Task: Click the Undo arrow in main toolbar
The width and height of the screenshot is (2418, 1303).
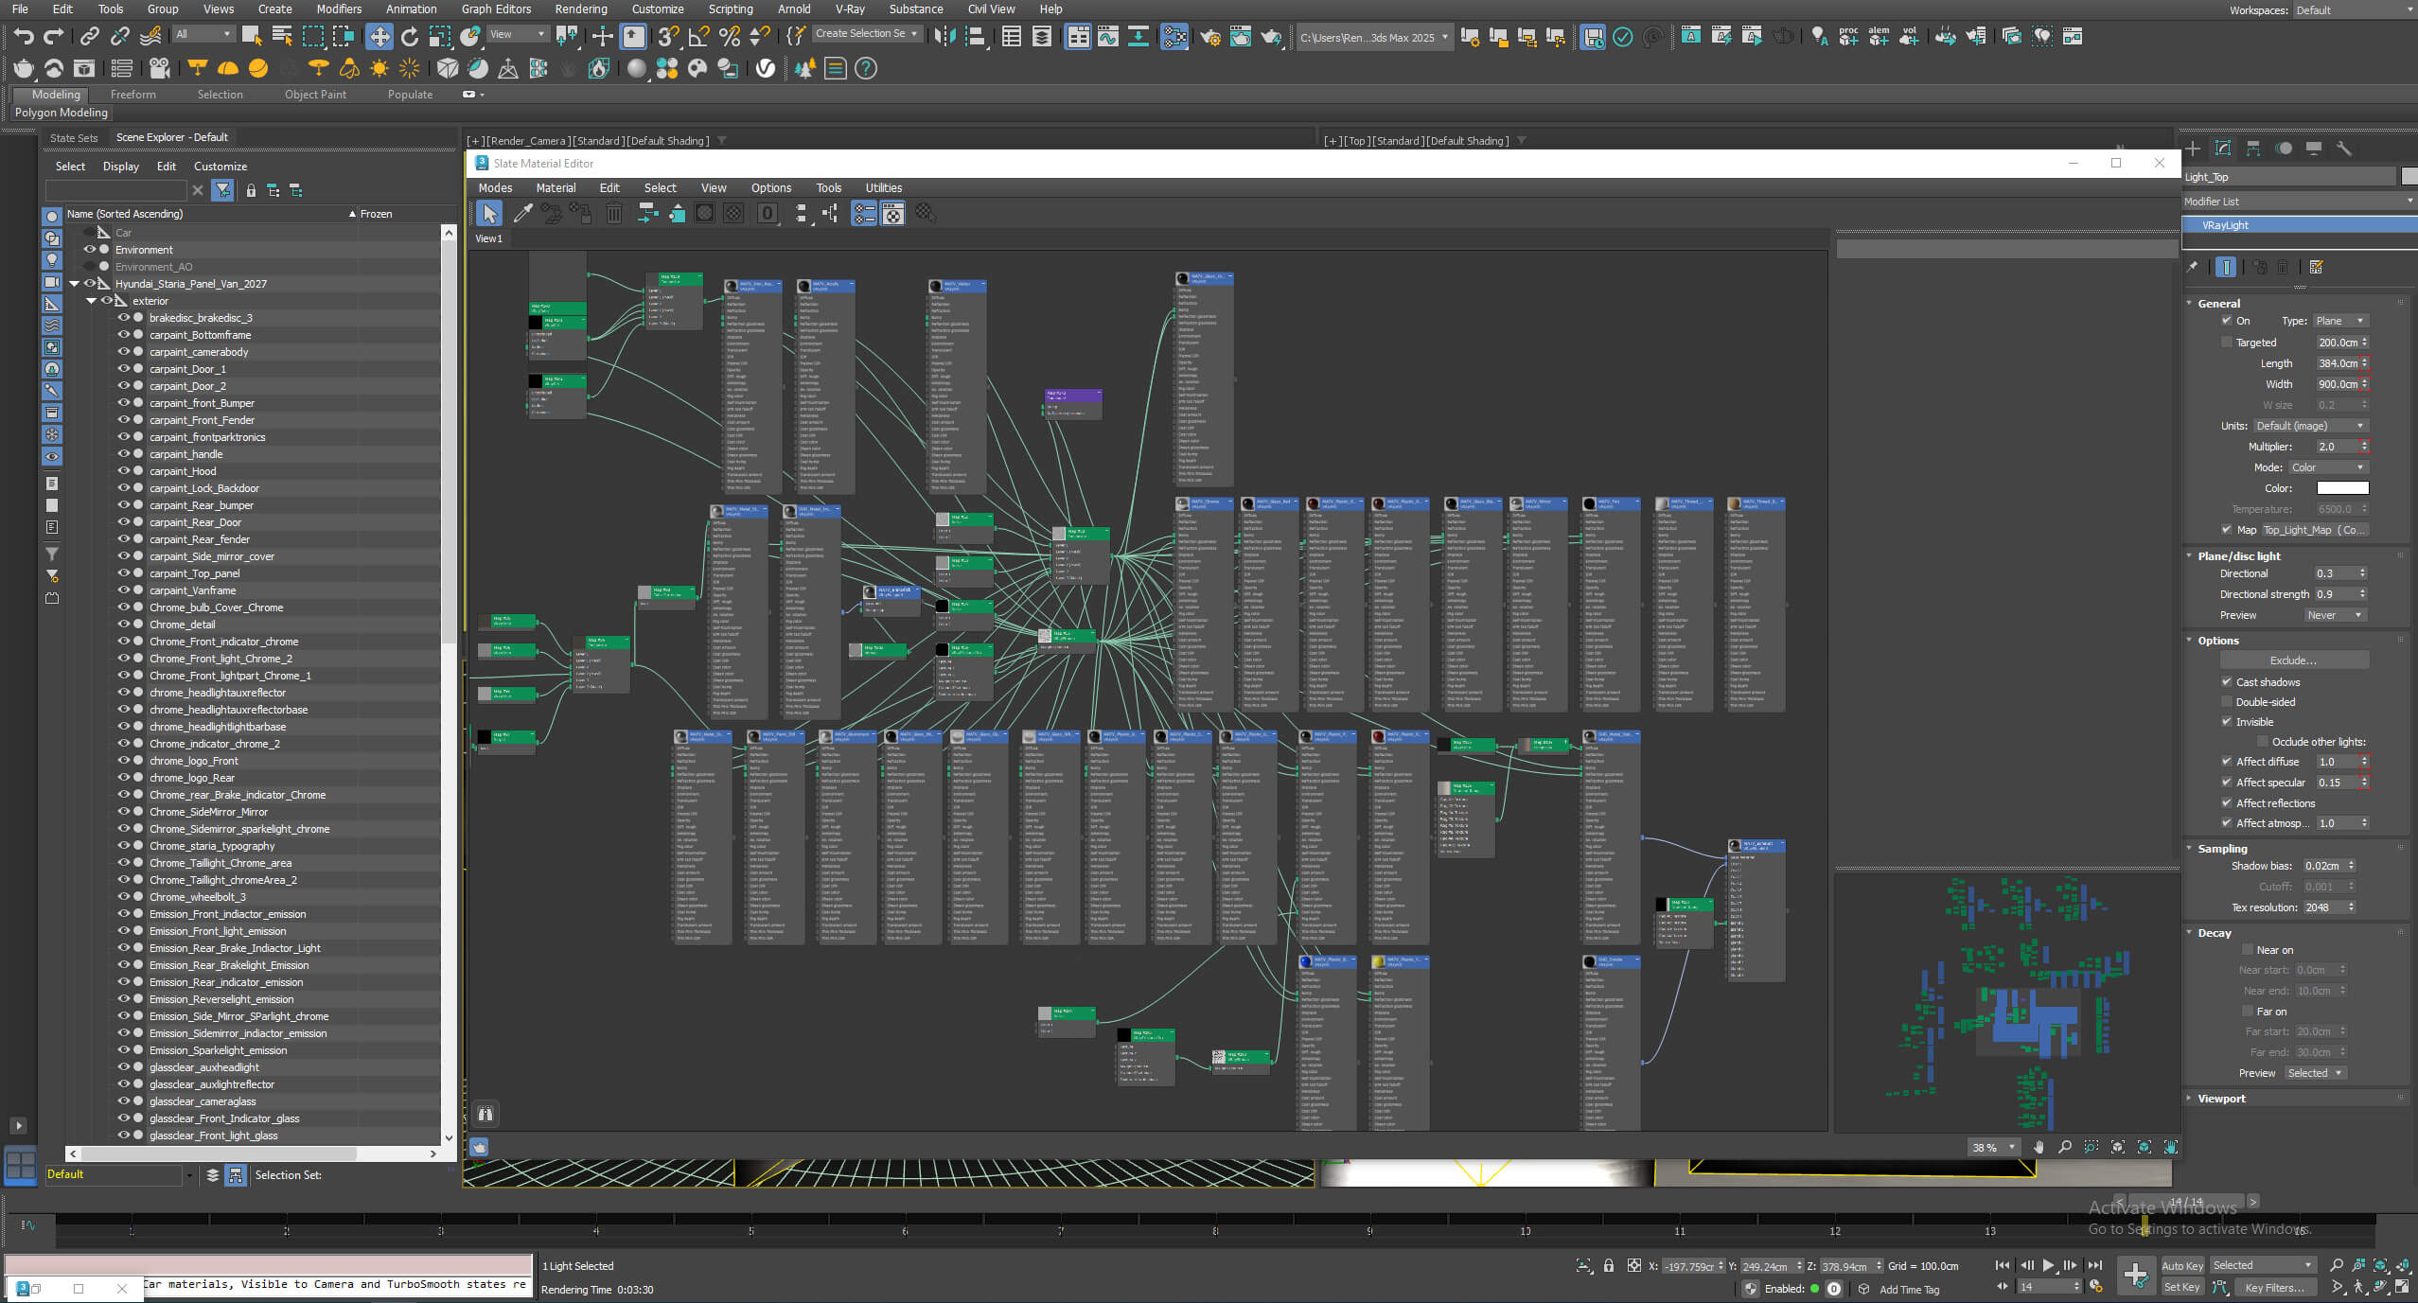Action: tap(24, 37)
